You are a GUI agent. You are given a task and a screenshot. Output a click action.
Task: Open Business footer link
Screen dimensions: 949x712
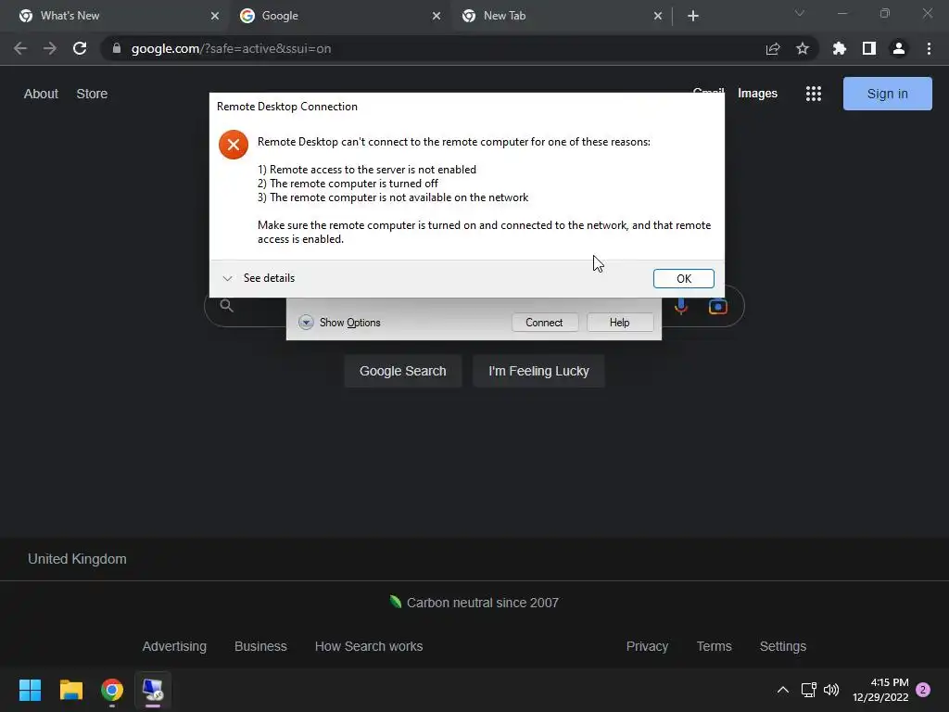pyautogui.click(x=260, y=646)
